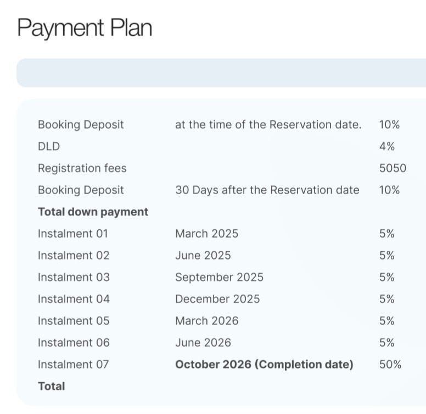426x414 pixels.
Task: Click the Instalment 06 label
Action: (74, 343)
